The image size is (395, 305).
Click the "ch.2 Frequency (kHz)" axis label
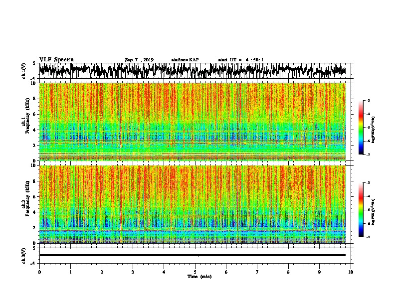pyautogui.click(x=25, y=198)
